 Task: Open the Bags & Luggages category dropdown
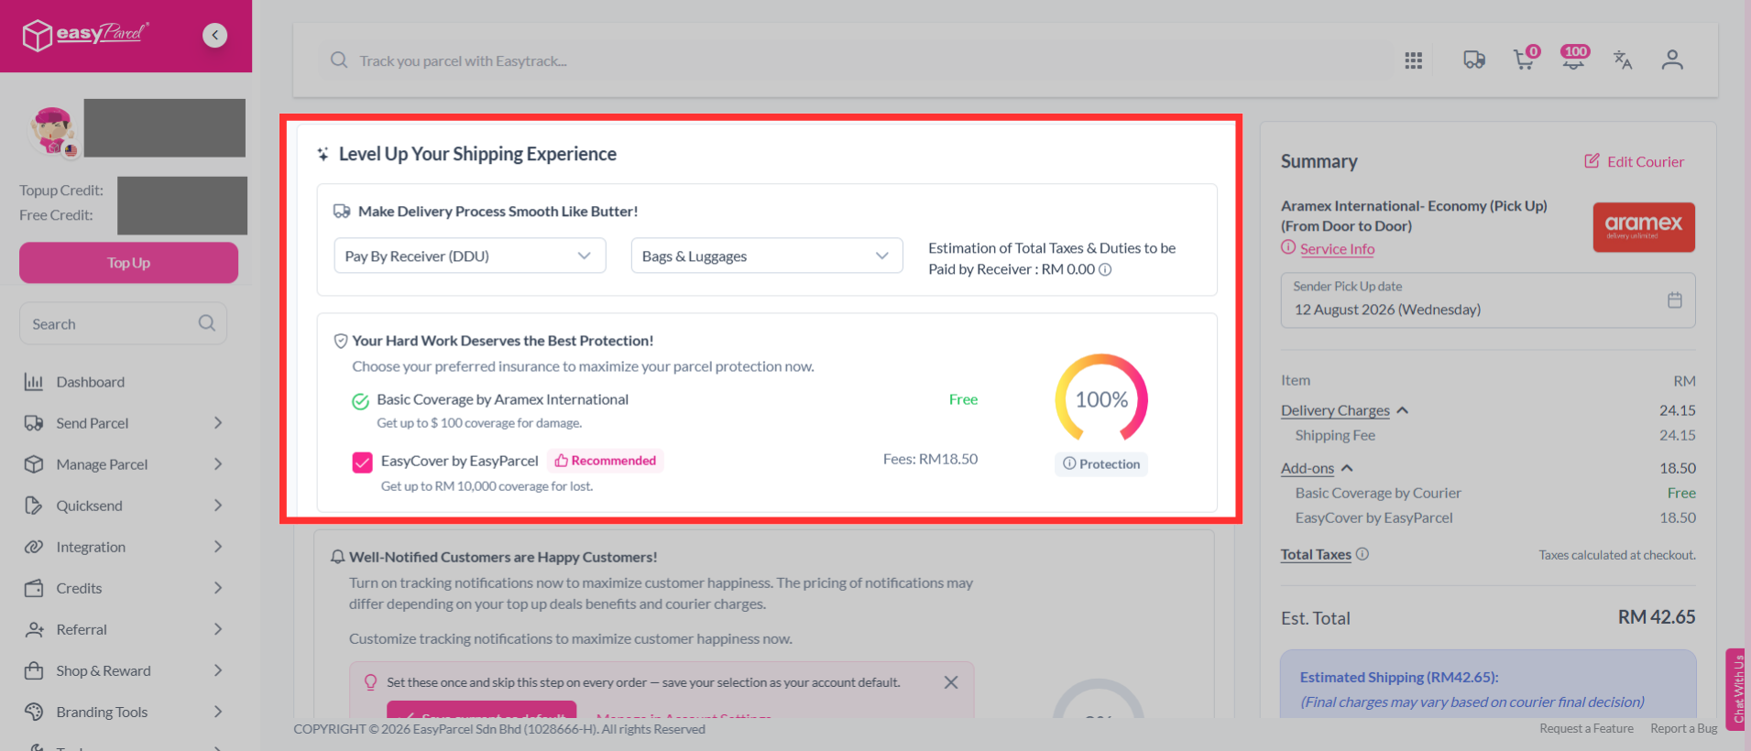(767, 256)
